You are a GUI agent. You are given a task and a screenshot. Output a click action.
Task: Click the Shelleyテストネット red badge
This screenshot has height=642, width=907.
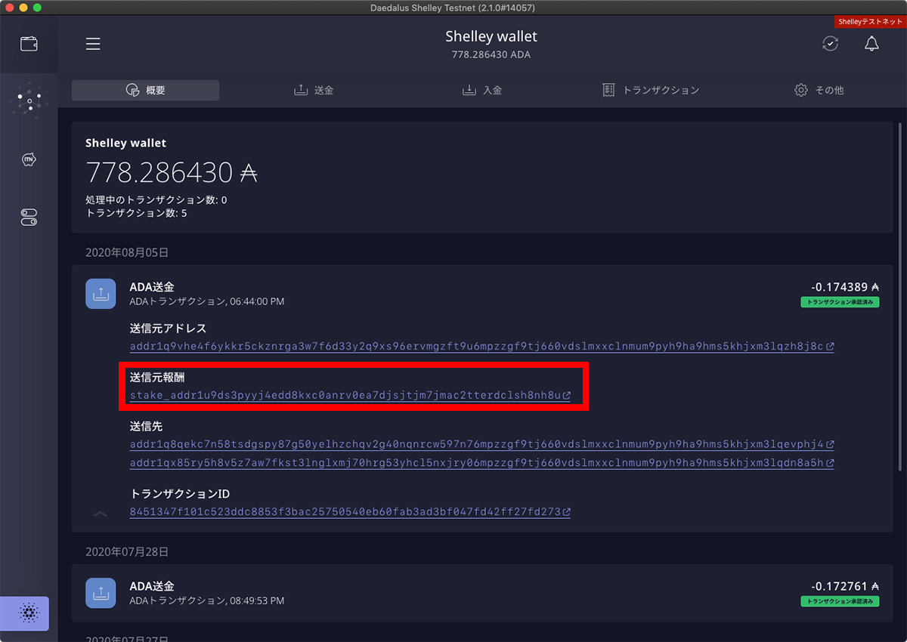[x=871, y=22]
